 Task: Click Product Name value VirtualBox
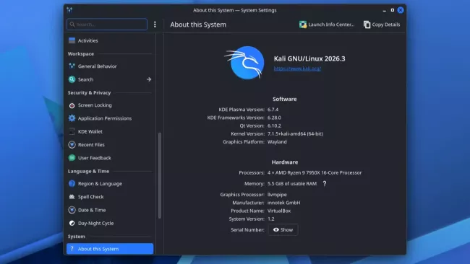point(279,211)
